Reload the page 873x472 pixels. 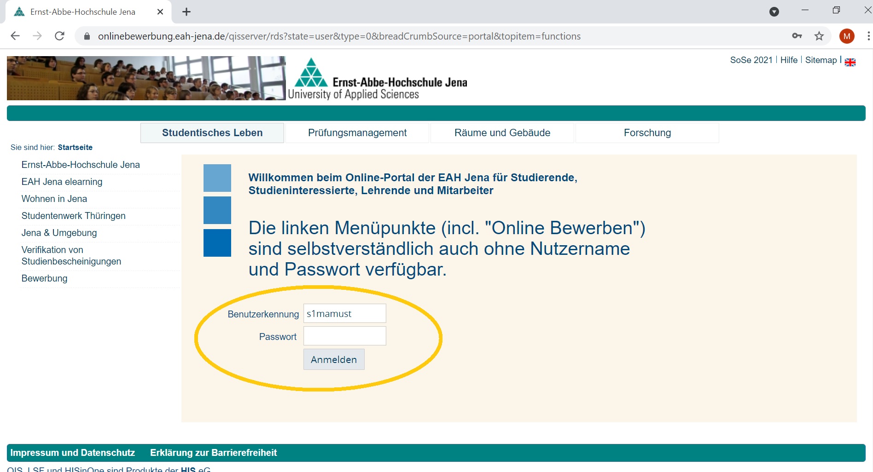point(59,36)
